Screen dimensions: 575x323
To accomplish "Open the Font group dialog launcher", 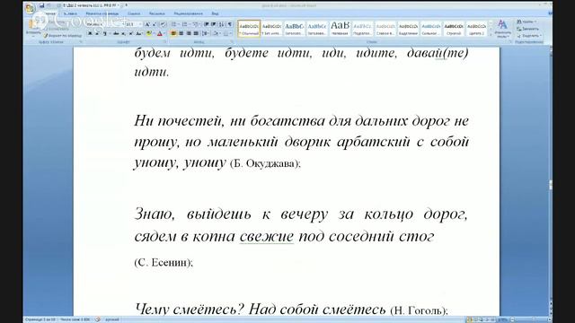I will 165,42.
